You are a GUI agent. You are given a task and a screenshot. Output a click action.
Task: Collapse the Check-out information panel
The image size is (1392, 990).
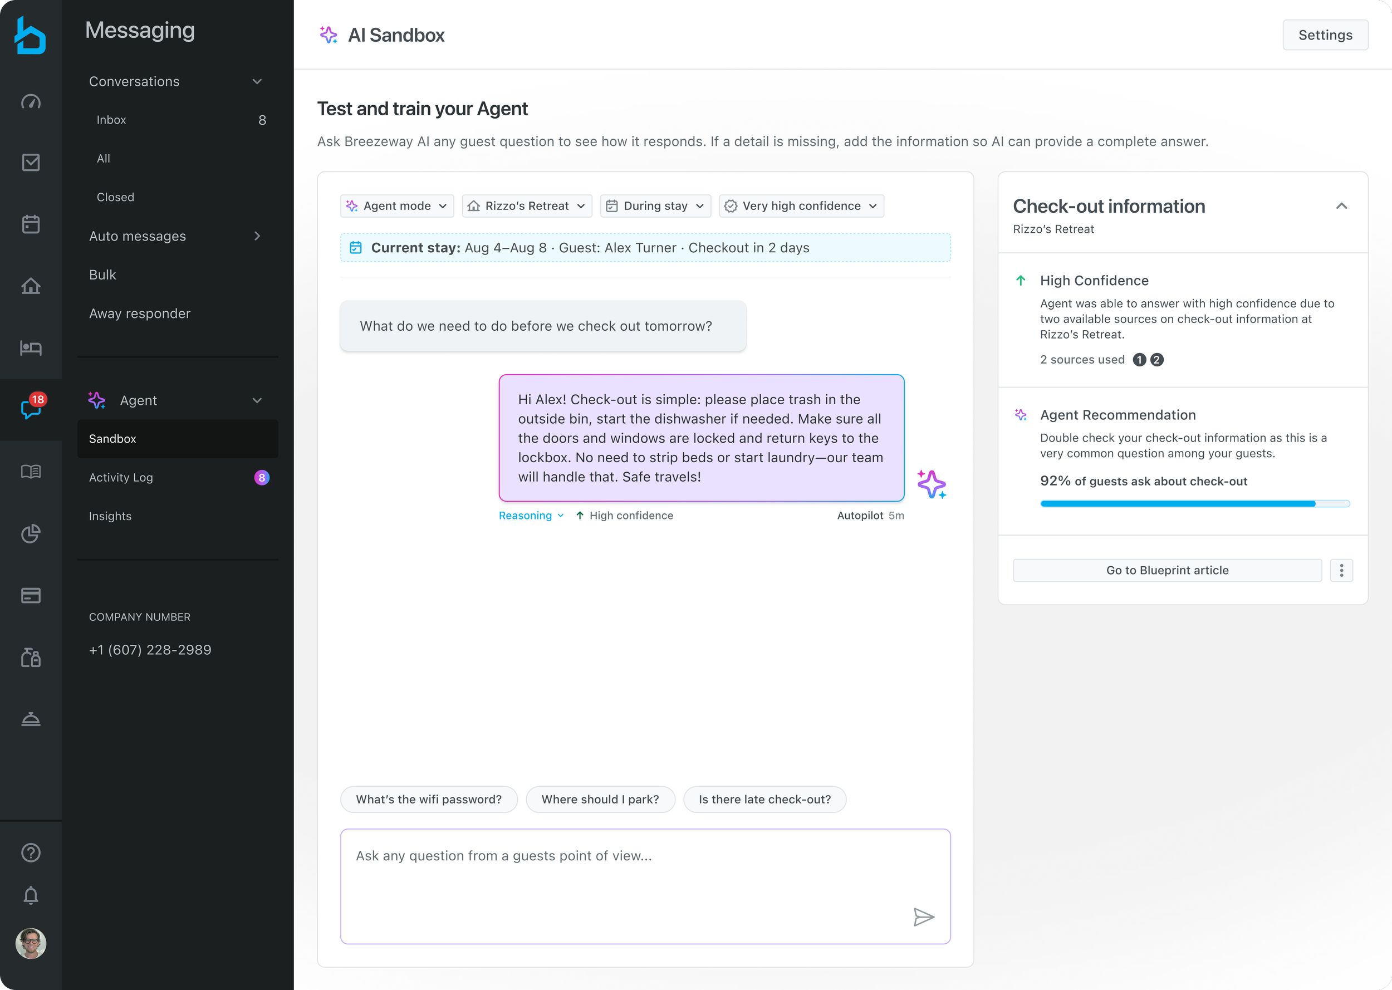[1341, 206]
